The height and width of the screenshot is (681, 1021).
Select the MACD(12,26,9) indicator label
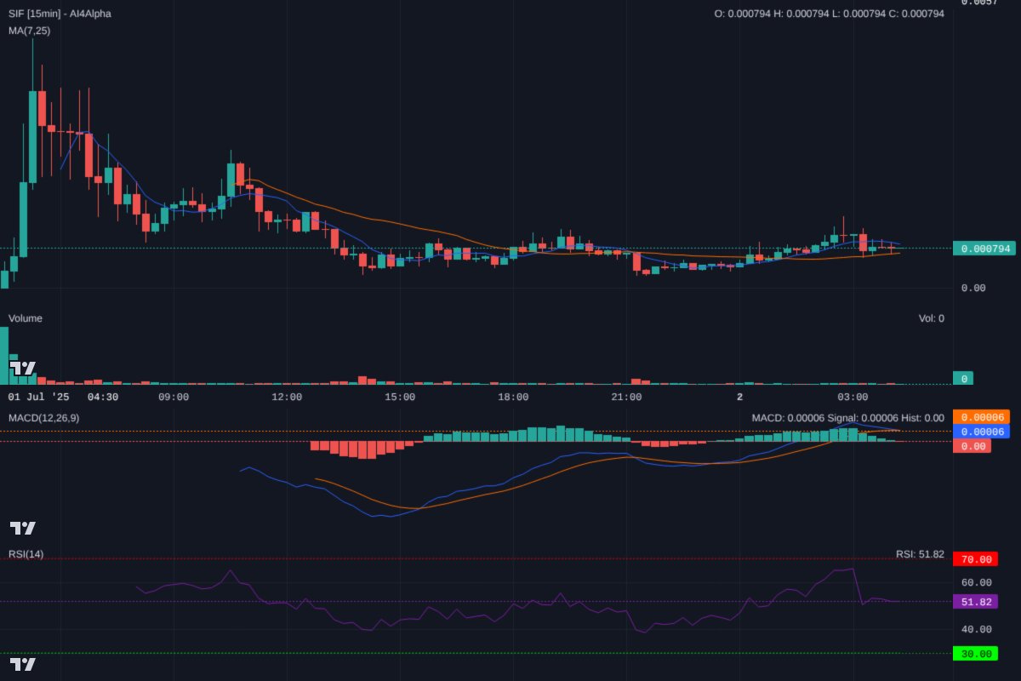[x=44, y=418]
